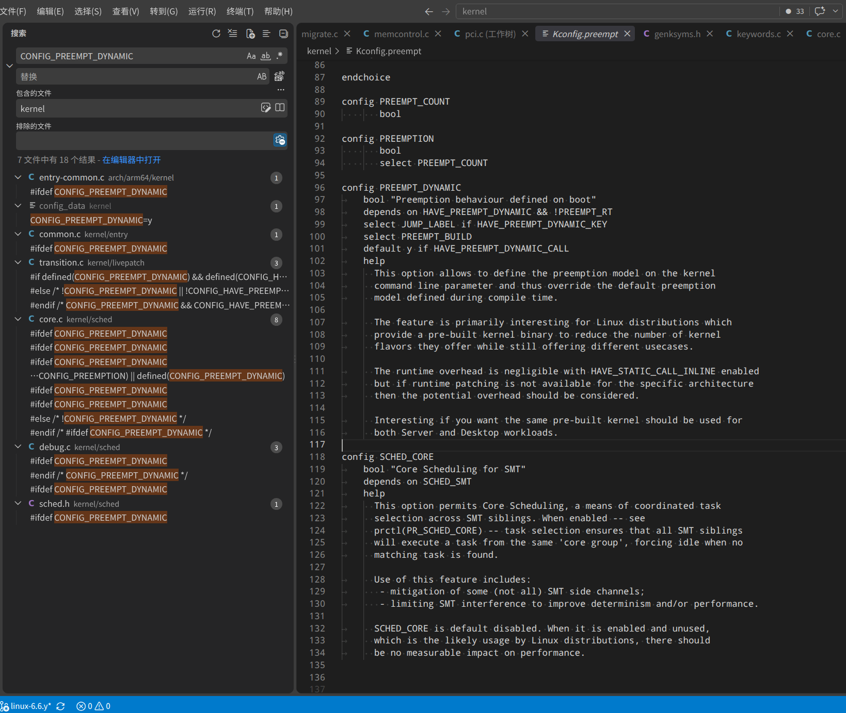The image size is (846, 713).
Task: Click the 在编辑器中打开 link
Action: [x=132, y=160]
